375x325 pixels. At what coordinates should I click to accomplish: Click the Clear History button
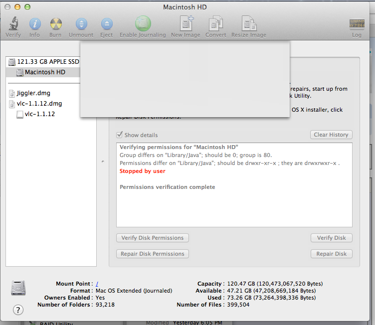(x=331, y=135)
